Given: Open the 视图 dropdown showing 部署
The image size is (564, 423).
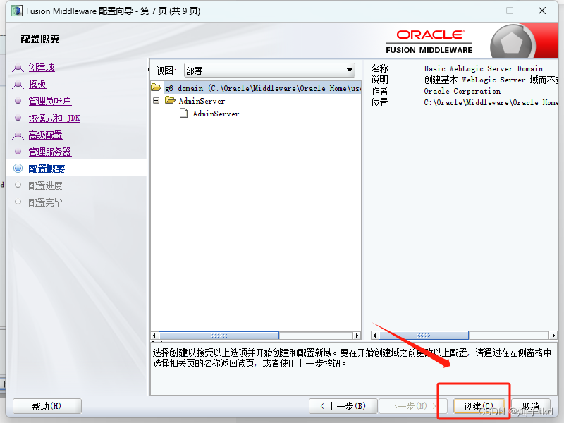Looking at the screenshot, I should tap(269, 70).
